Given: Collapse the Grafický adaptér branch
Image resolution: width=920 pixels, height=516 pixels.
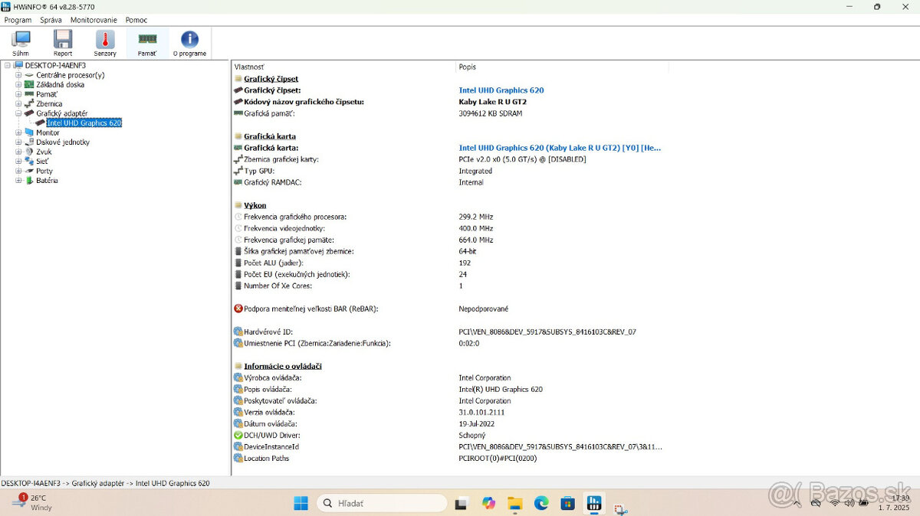Looking at the screenshot, I should click(x=18, y=113).
